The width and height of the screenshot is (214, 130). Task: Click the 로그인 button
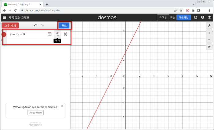163,17
